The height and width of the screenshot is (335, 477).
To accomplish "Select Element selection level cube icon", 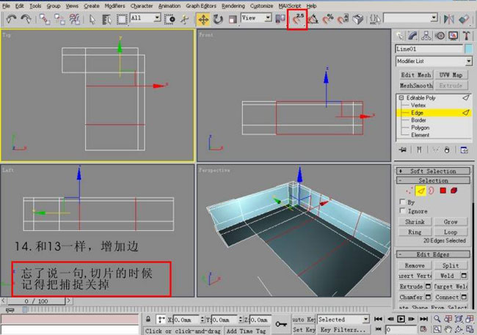I will tap(454, 191).
